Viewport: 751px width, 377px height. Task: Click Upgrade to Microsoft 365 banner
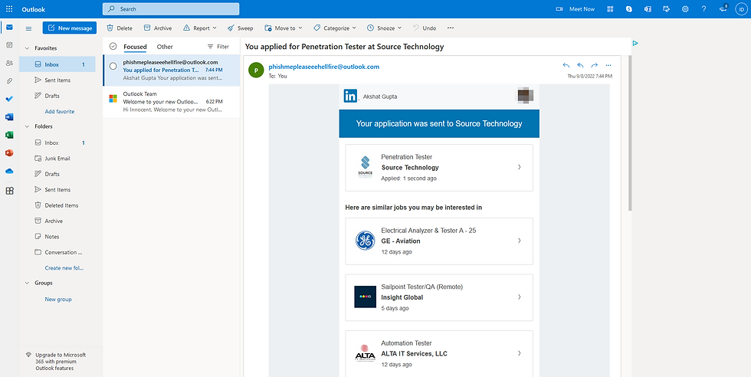pos(61,362)
